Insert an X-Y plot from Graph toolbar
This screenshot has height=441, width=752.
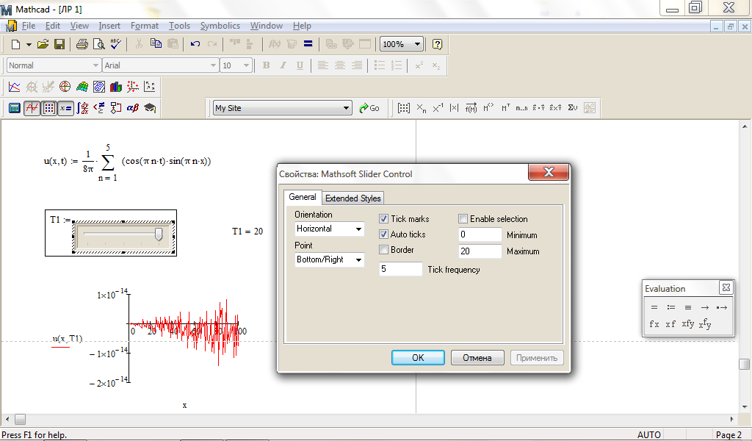pyautogui.click(x=15, y=87)
